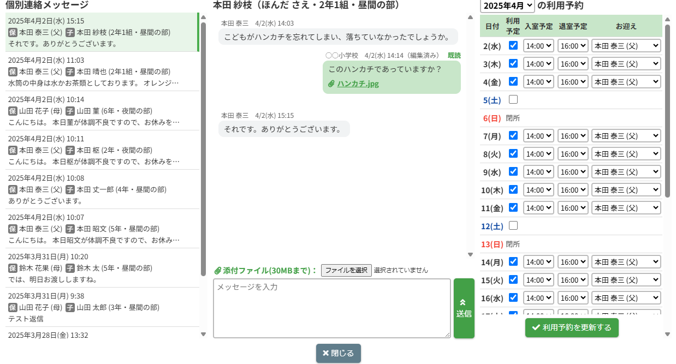
Task: Click the scroll-up arrow of message list
Action: (x=203, y=17)
